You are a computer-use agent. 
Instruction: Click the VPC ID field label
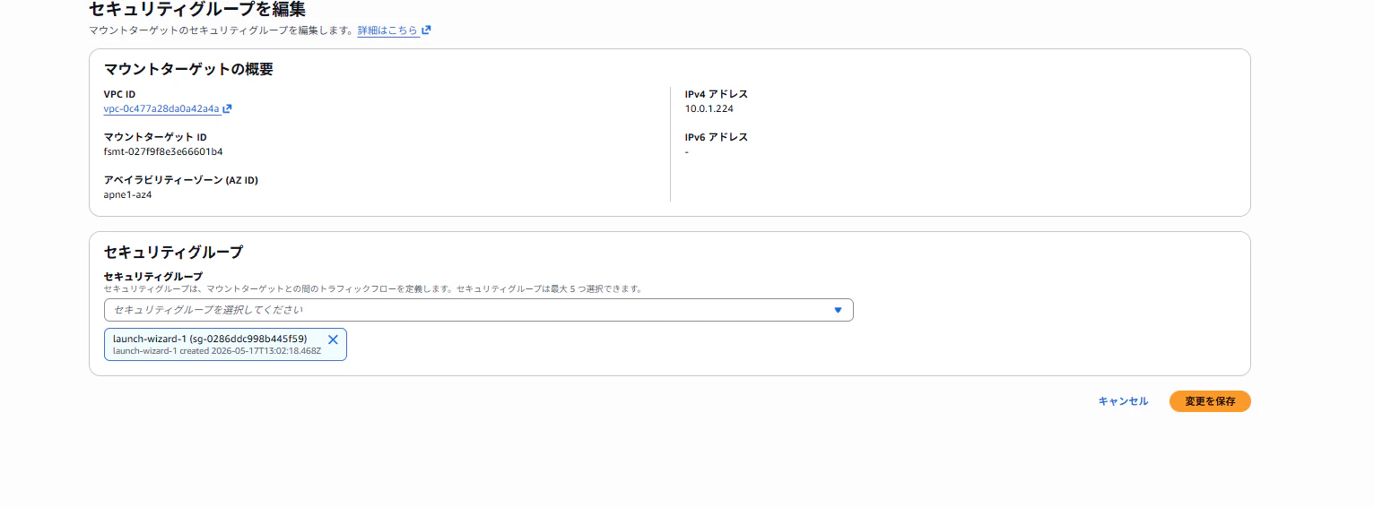coord(119,94)
